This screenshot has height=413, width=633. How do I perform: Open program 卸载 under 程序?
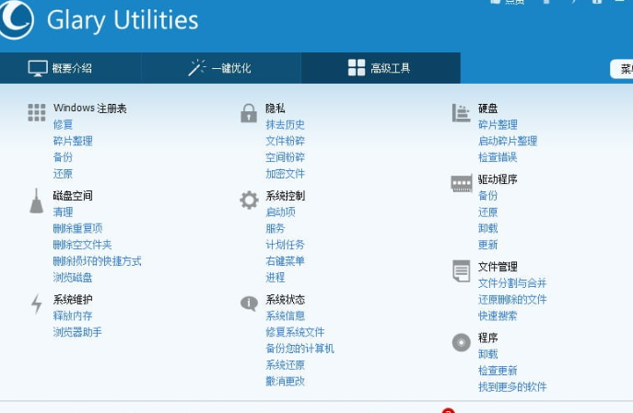[x=488, y=354]
